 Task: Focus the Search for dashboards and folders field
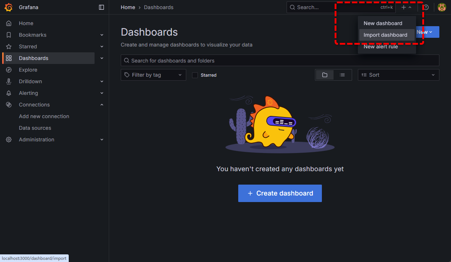click(x=280, y=60)
